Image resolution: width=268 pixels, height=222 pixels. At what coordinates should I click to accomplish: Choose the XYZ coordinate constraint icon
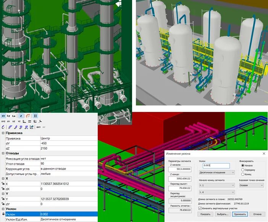[3, 122]
